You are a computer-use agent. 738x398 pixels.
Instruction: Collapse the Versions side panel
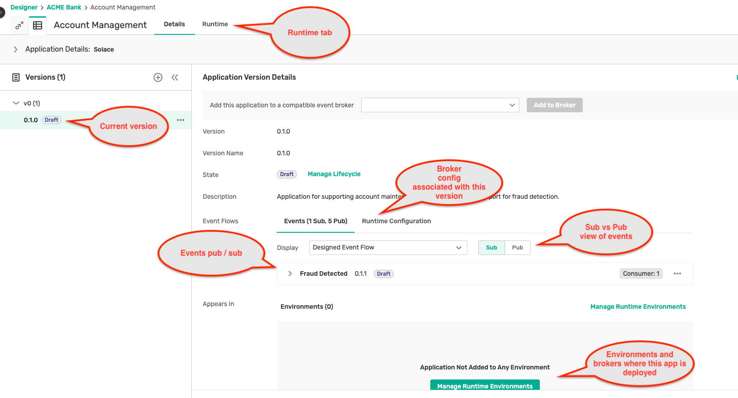pos(175,77)
